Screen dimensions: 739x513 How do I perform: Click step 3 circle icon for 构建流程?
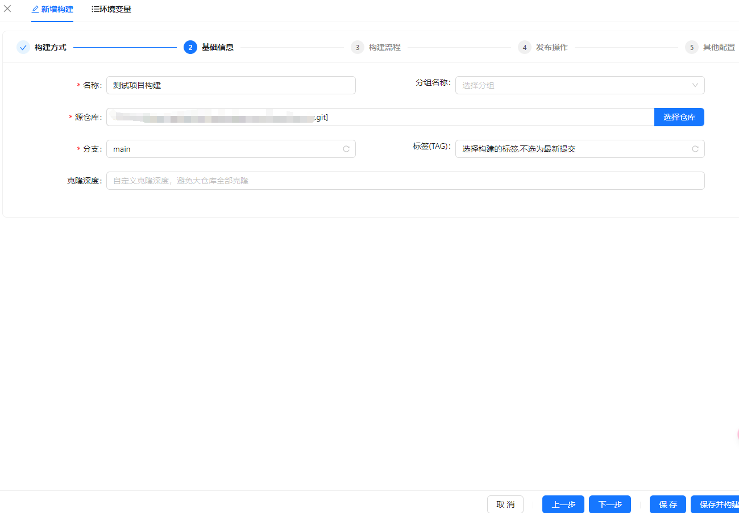[358, 47]
